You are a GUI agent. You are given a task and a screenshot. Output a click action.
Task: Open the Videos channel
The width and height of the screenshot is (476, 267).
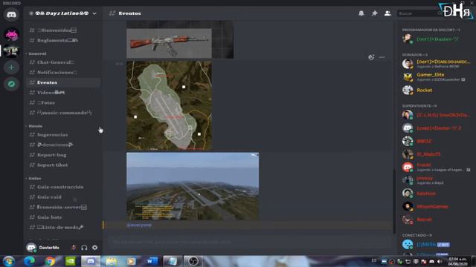pyautogui.click(x=63, y=92)
